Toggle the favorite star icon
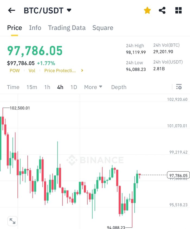Screen dimensions: 190x229 pos(147,11)
